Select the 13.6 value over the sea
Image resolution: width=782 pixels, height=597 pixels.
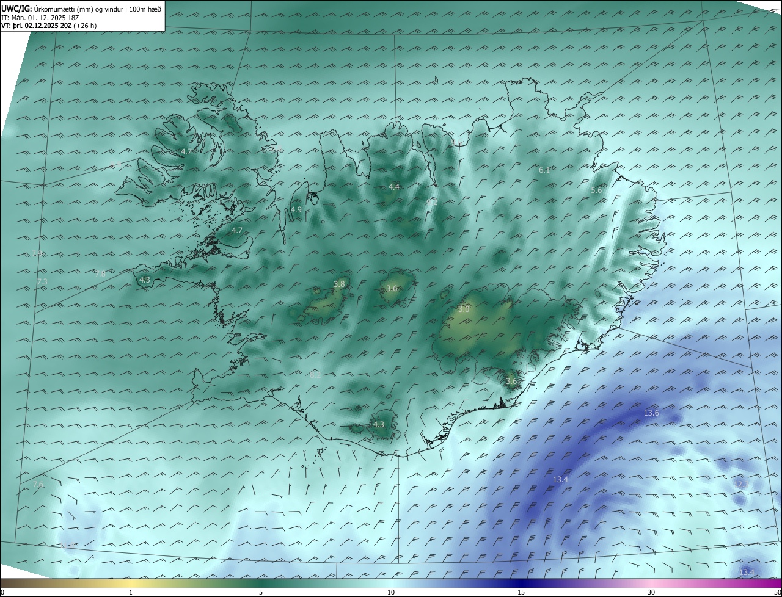(x=651, y=413)
